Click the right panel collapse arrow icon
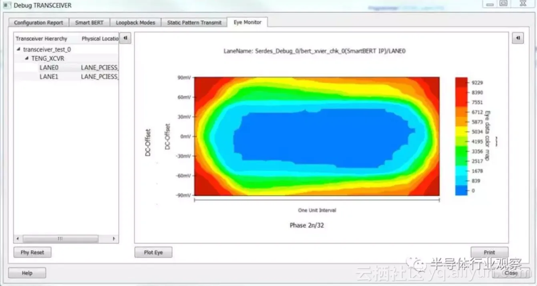The width and height of the screenshot is (537, 286). 518,38
